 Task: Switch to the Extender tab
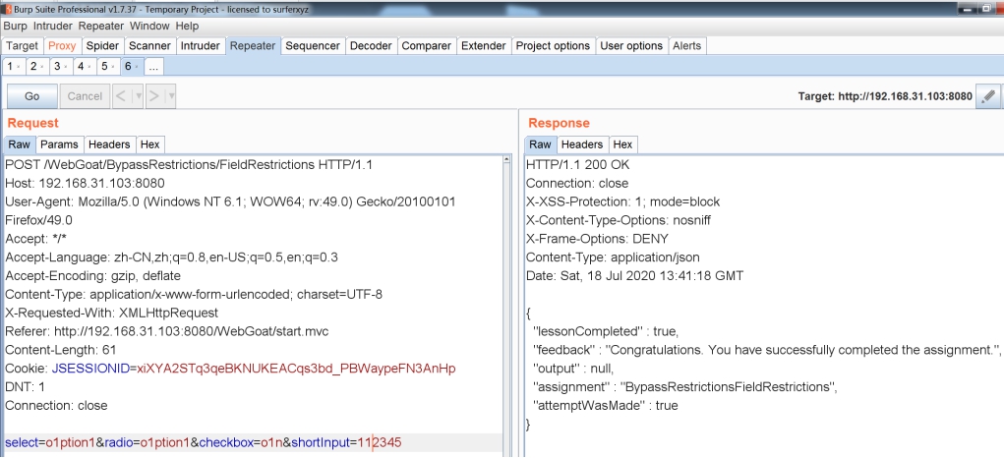[x=484, y=46]
